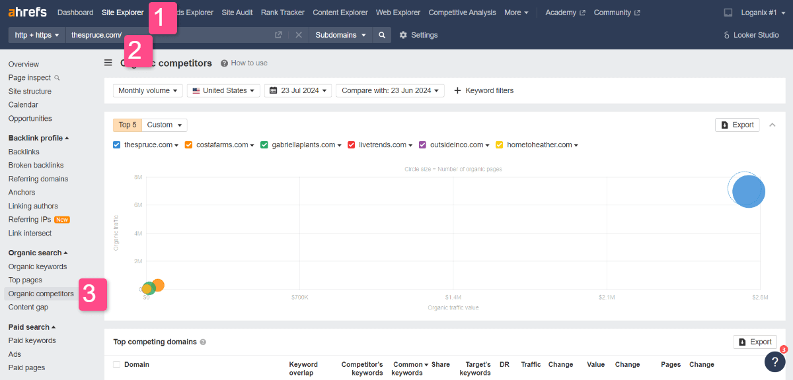Clear the URL with the X icon
Image resolution: width=793 pixels, height=380 pixels.
299,35
